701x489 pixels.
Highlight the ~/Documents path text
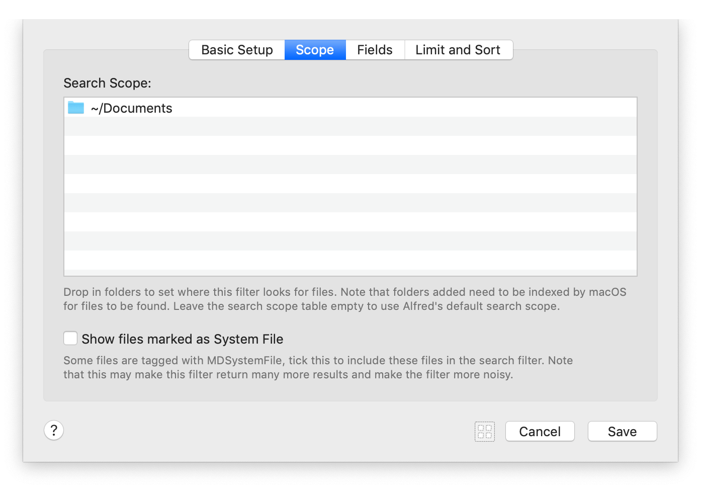[131, 108]
